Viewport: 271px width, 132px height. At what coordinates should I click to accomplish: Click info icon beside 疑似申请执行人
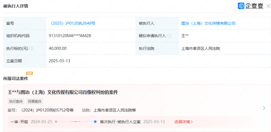coord(169,36)
